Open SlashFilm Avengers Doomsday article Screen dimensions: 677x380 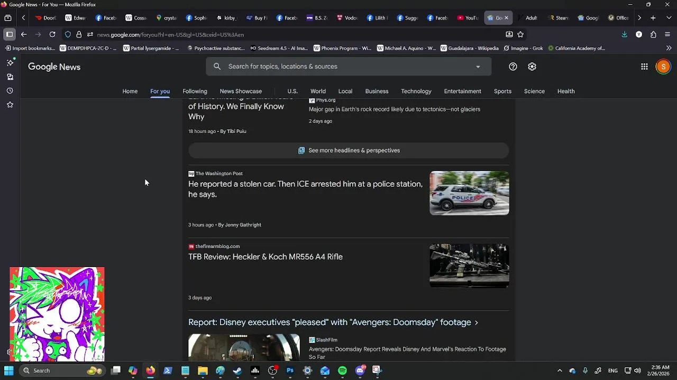(x=407, y=353)
